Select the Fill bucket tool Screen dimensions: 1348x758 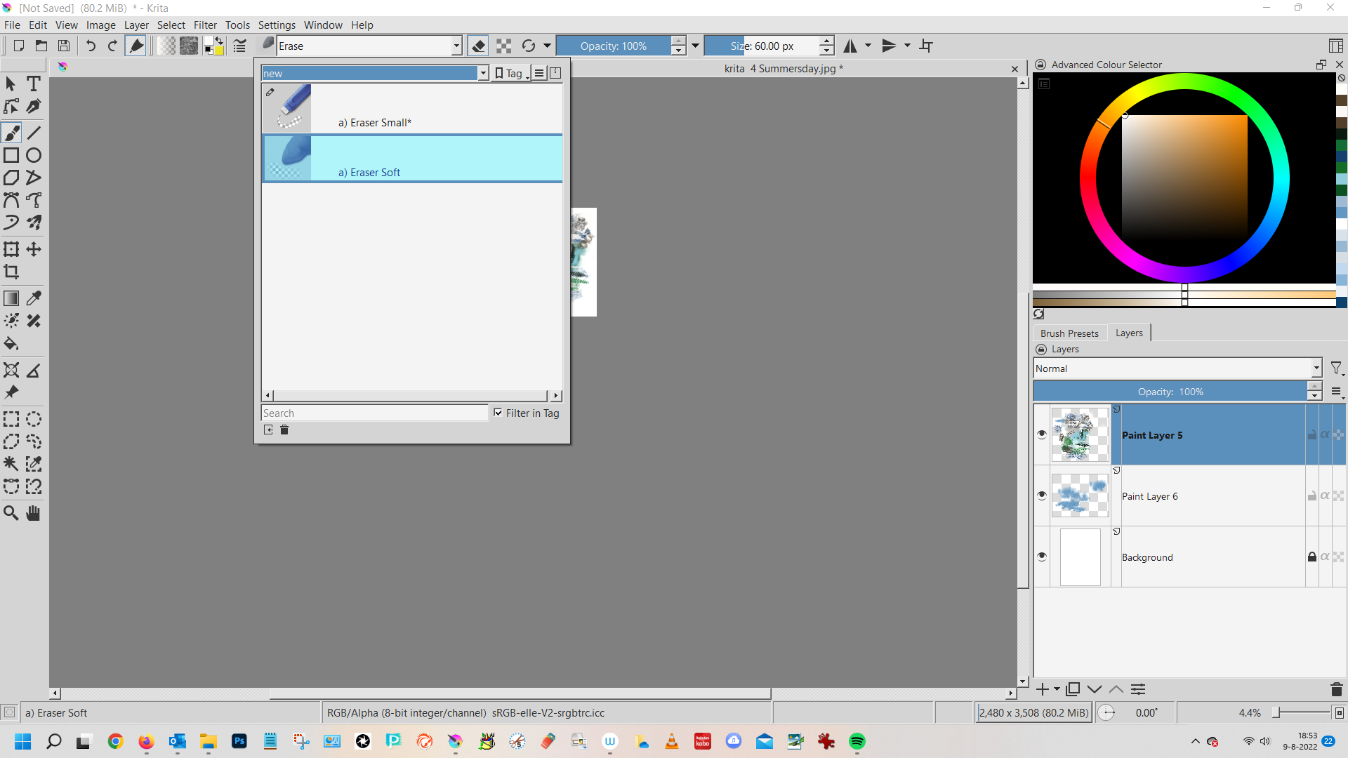coord(11,344)
